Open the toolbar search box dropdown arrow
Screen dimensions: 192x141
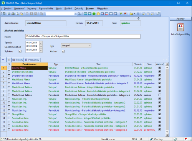pos(76,14)
